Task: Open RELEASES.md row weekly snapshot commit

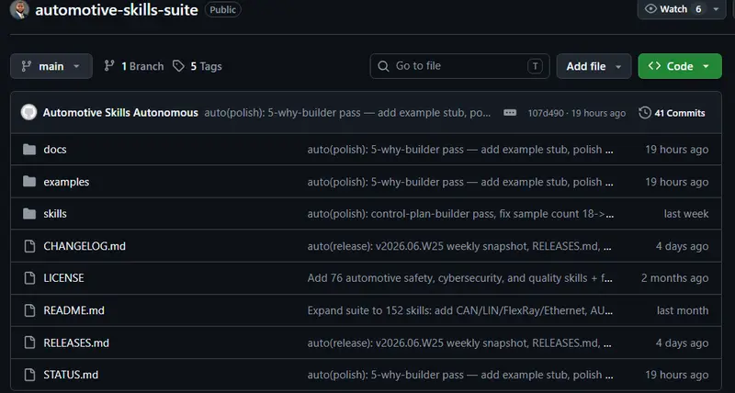Action: pyautogui.click(x=459, y=342)
